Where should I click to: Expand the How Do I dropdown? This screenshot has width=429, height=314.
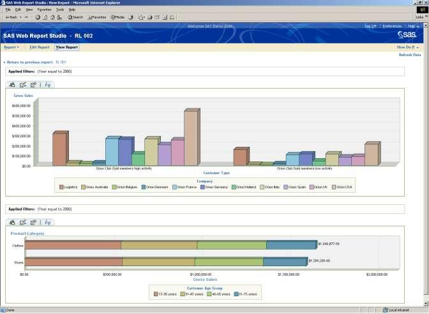[x=408, y=47]
